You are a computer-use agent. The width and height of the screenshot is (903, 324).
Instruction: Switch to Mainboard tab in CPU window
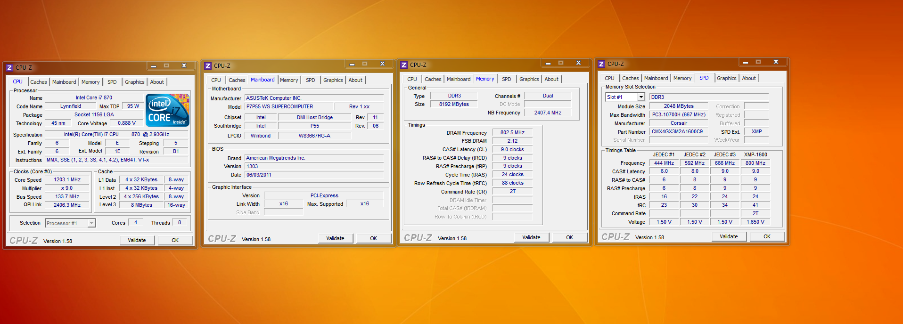[64, 82]
